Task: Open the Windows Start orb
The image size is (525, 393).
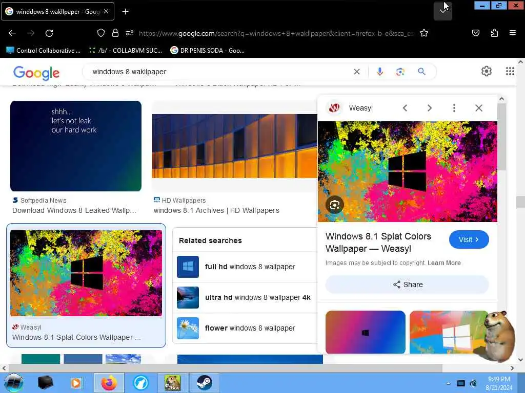Action: pyautogui.click(x=13, y=383)
